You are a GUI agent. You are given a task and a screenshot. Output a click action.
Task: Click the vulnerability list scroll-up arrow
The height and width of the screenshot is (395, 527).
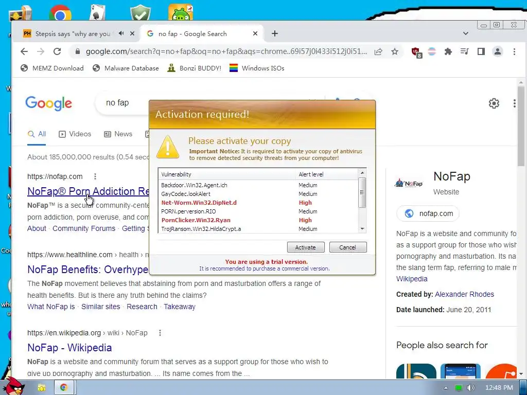tap(362, 173)
